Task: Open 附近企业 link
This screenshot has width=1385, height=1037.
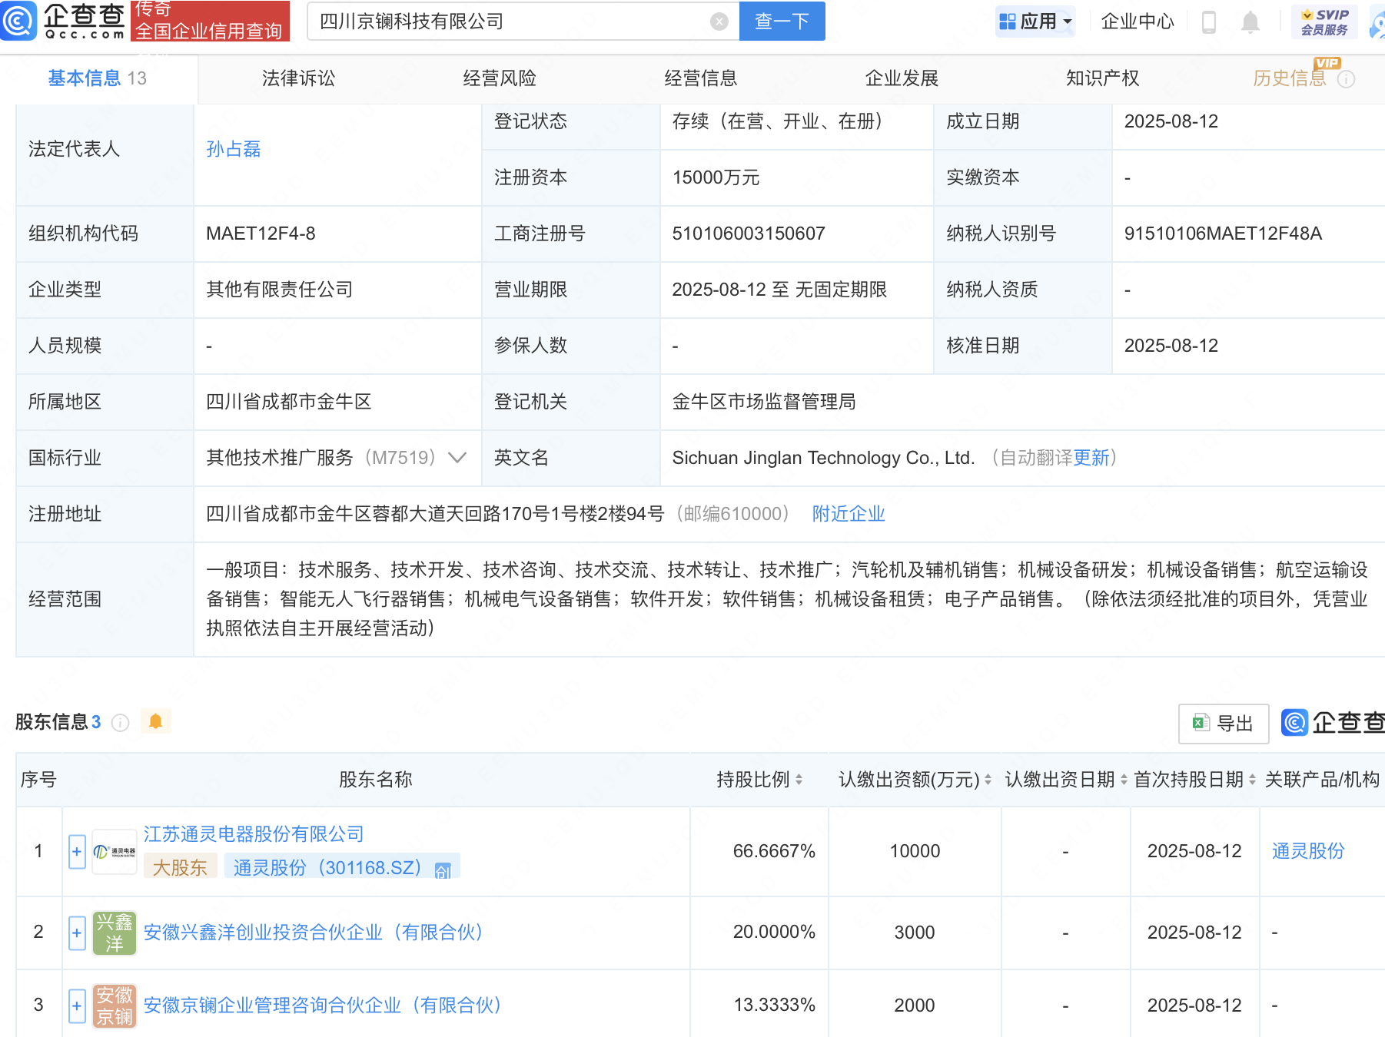Action: [x=849, y=514]
